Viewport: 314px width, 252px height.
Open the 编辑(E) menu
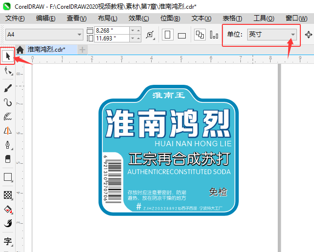[46, 19]
